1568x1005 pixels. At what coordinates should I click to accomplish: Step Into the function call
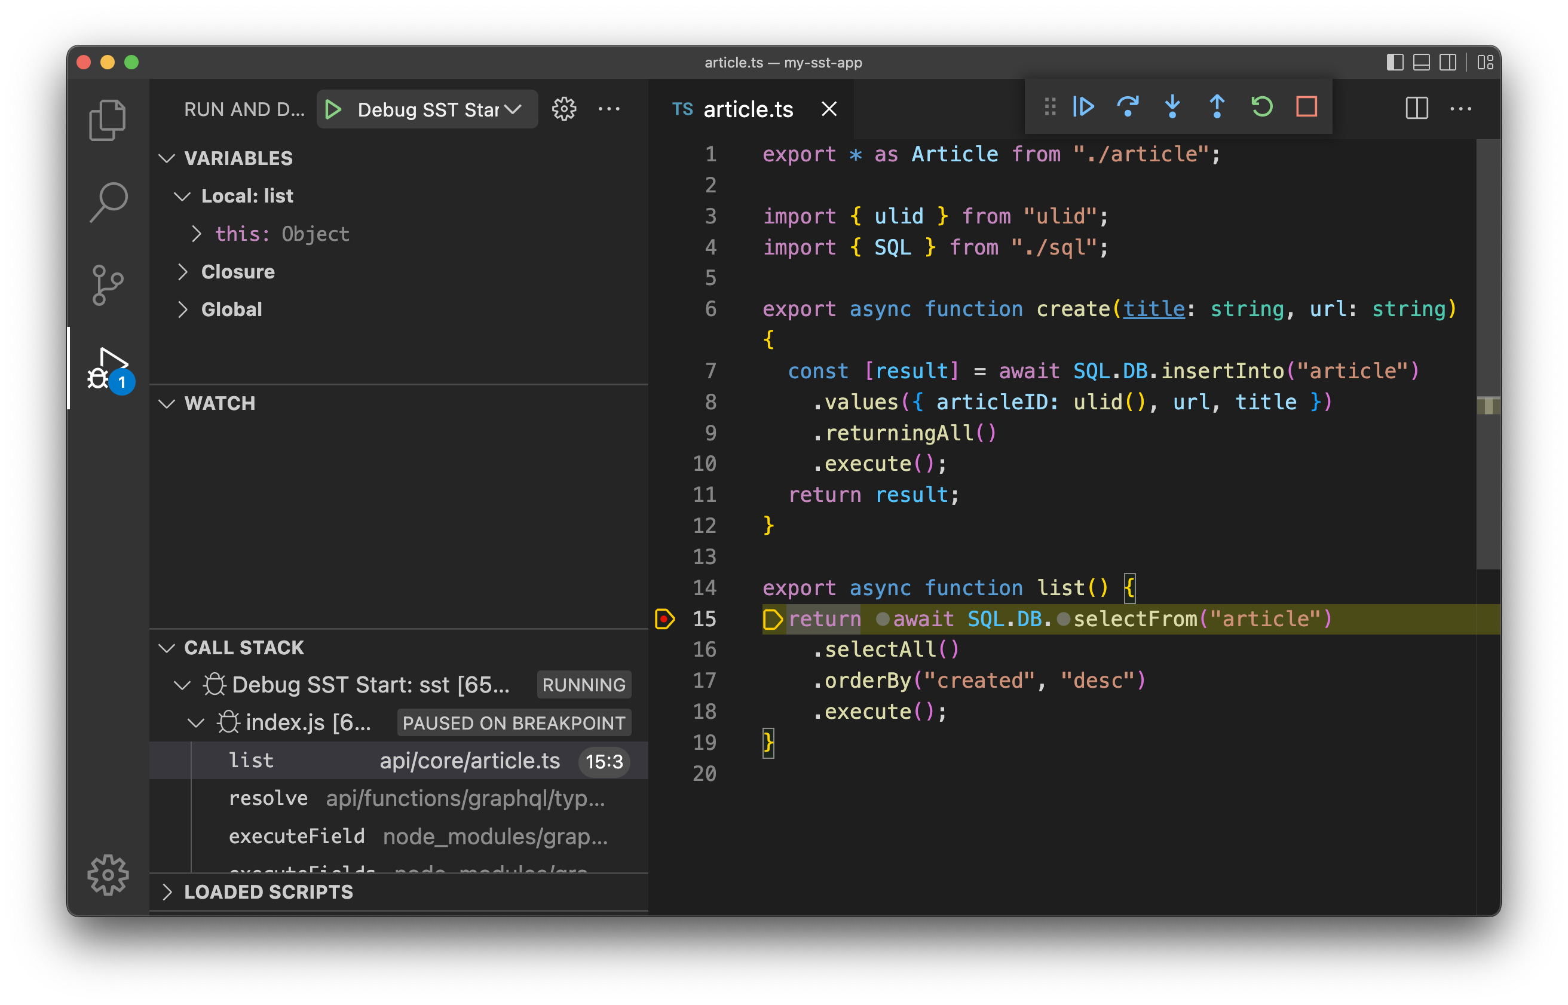click(1172, 108)
